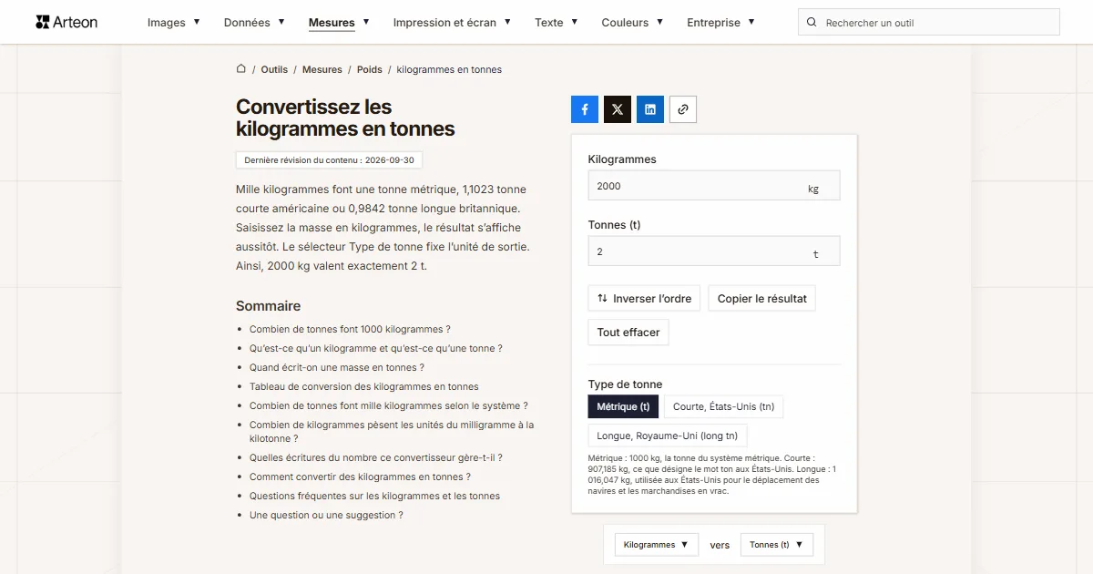The image size is (1093, 574).
Task: Copy page link icon
Action: pyautogui.click(x=683, y=109)
